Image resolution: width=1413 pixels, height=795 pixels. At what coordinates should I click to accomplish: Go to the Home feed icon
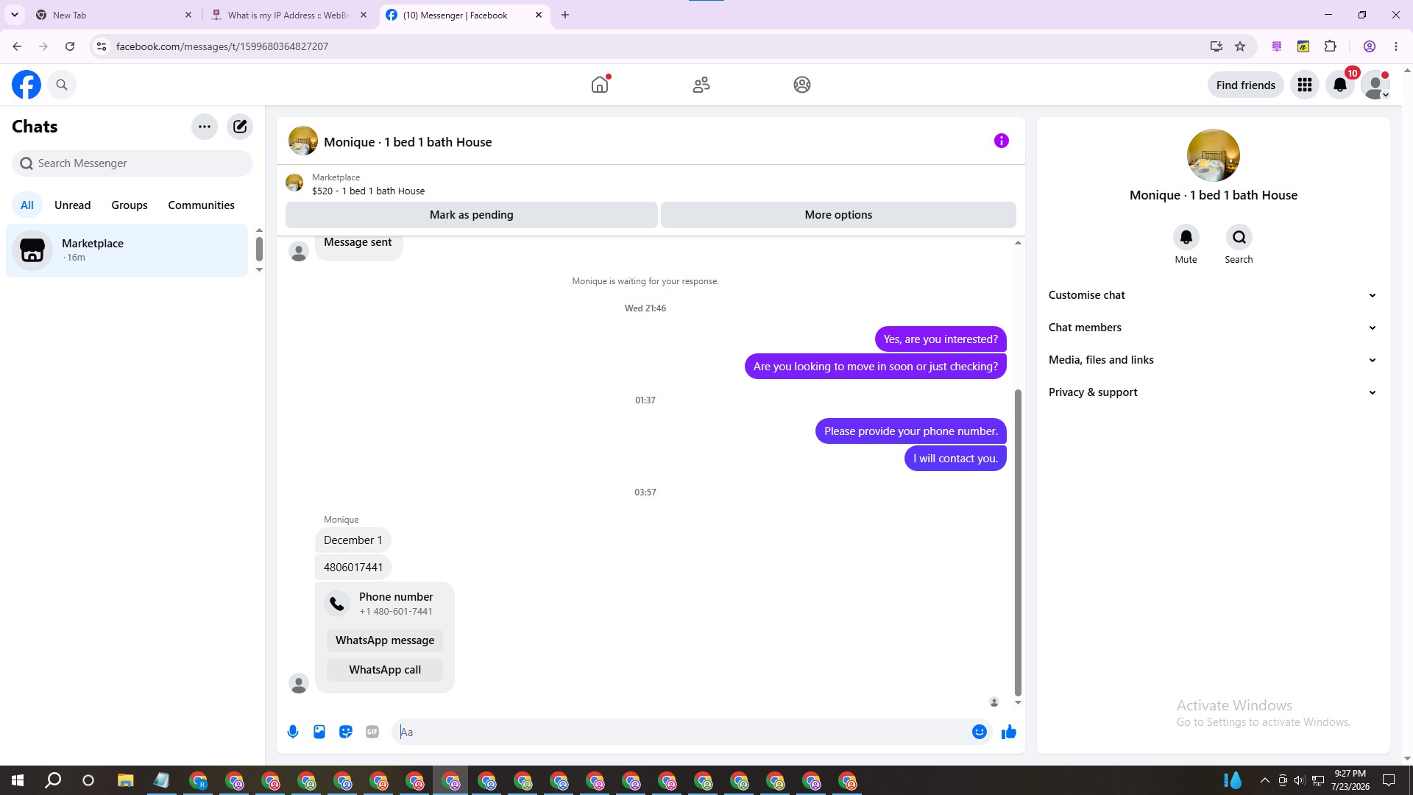click(x=600, y=85)
